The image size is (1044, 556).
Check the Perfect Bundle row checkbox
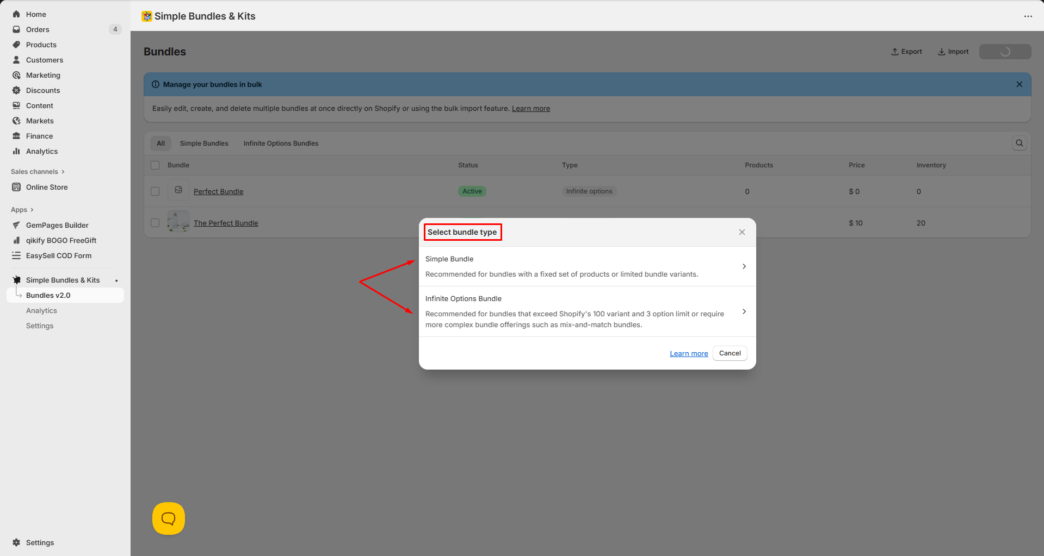tap(155, 191)
